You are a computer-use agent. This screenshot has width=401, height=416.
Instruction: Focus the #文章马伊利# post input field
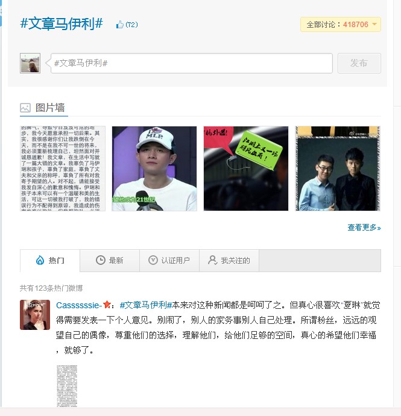192,63
